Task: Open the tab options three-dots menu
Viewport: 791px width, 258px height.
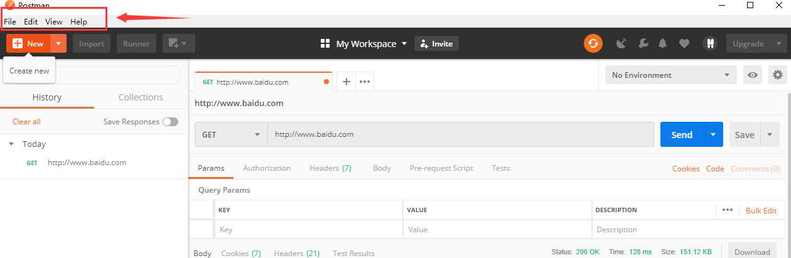Action: [x=365, y=82]
